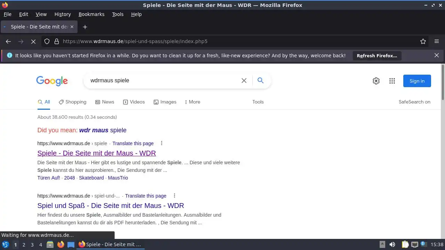Image resolution: width=445 pixels, height=250 pixels.
Task: Switch to virtual desktop 3
Action: point(32,244)
